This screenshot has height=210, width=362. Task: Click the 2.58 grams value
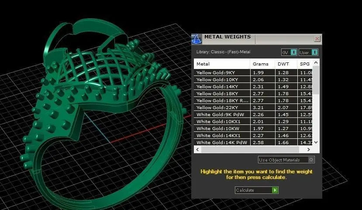[258, 142]
